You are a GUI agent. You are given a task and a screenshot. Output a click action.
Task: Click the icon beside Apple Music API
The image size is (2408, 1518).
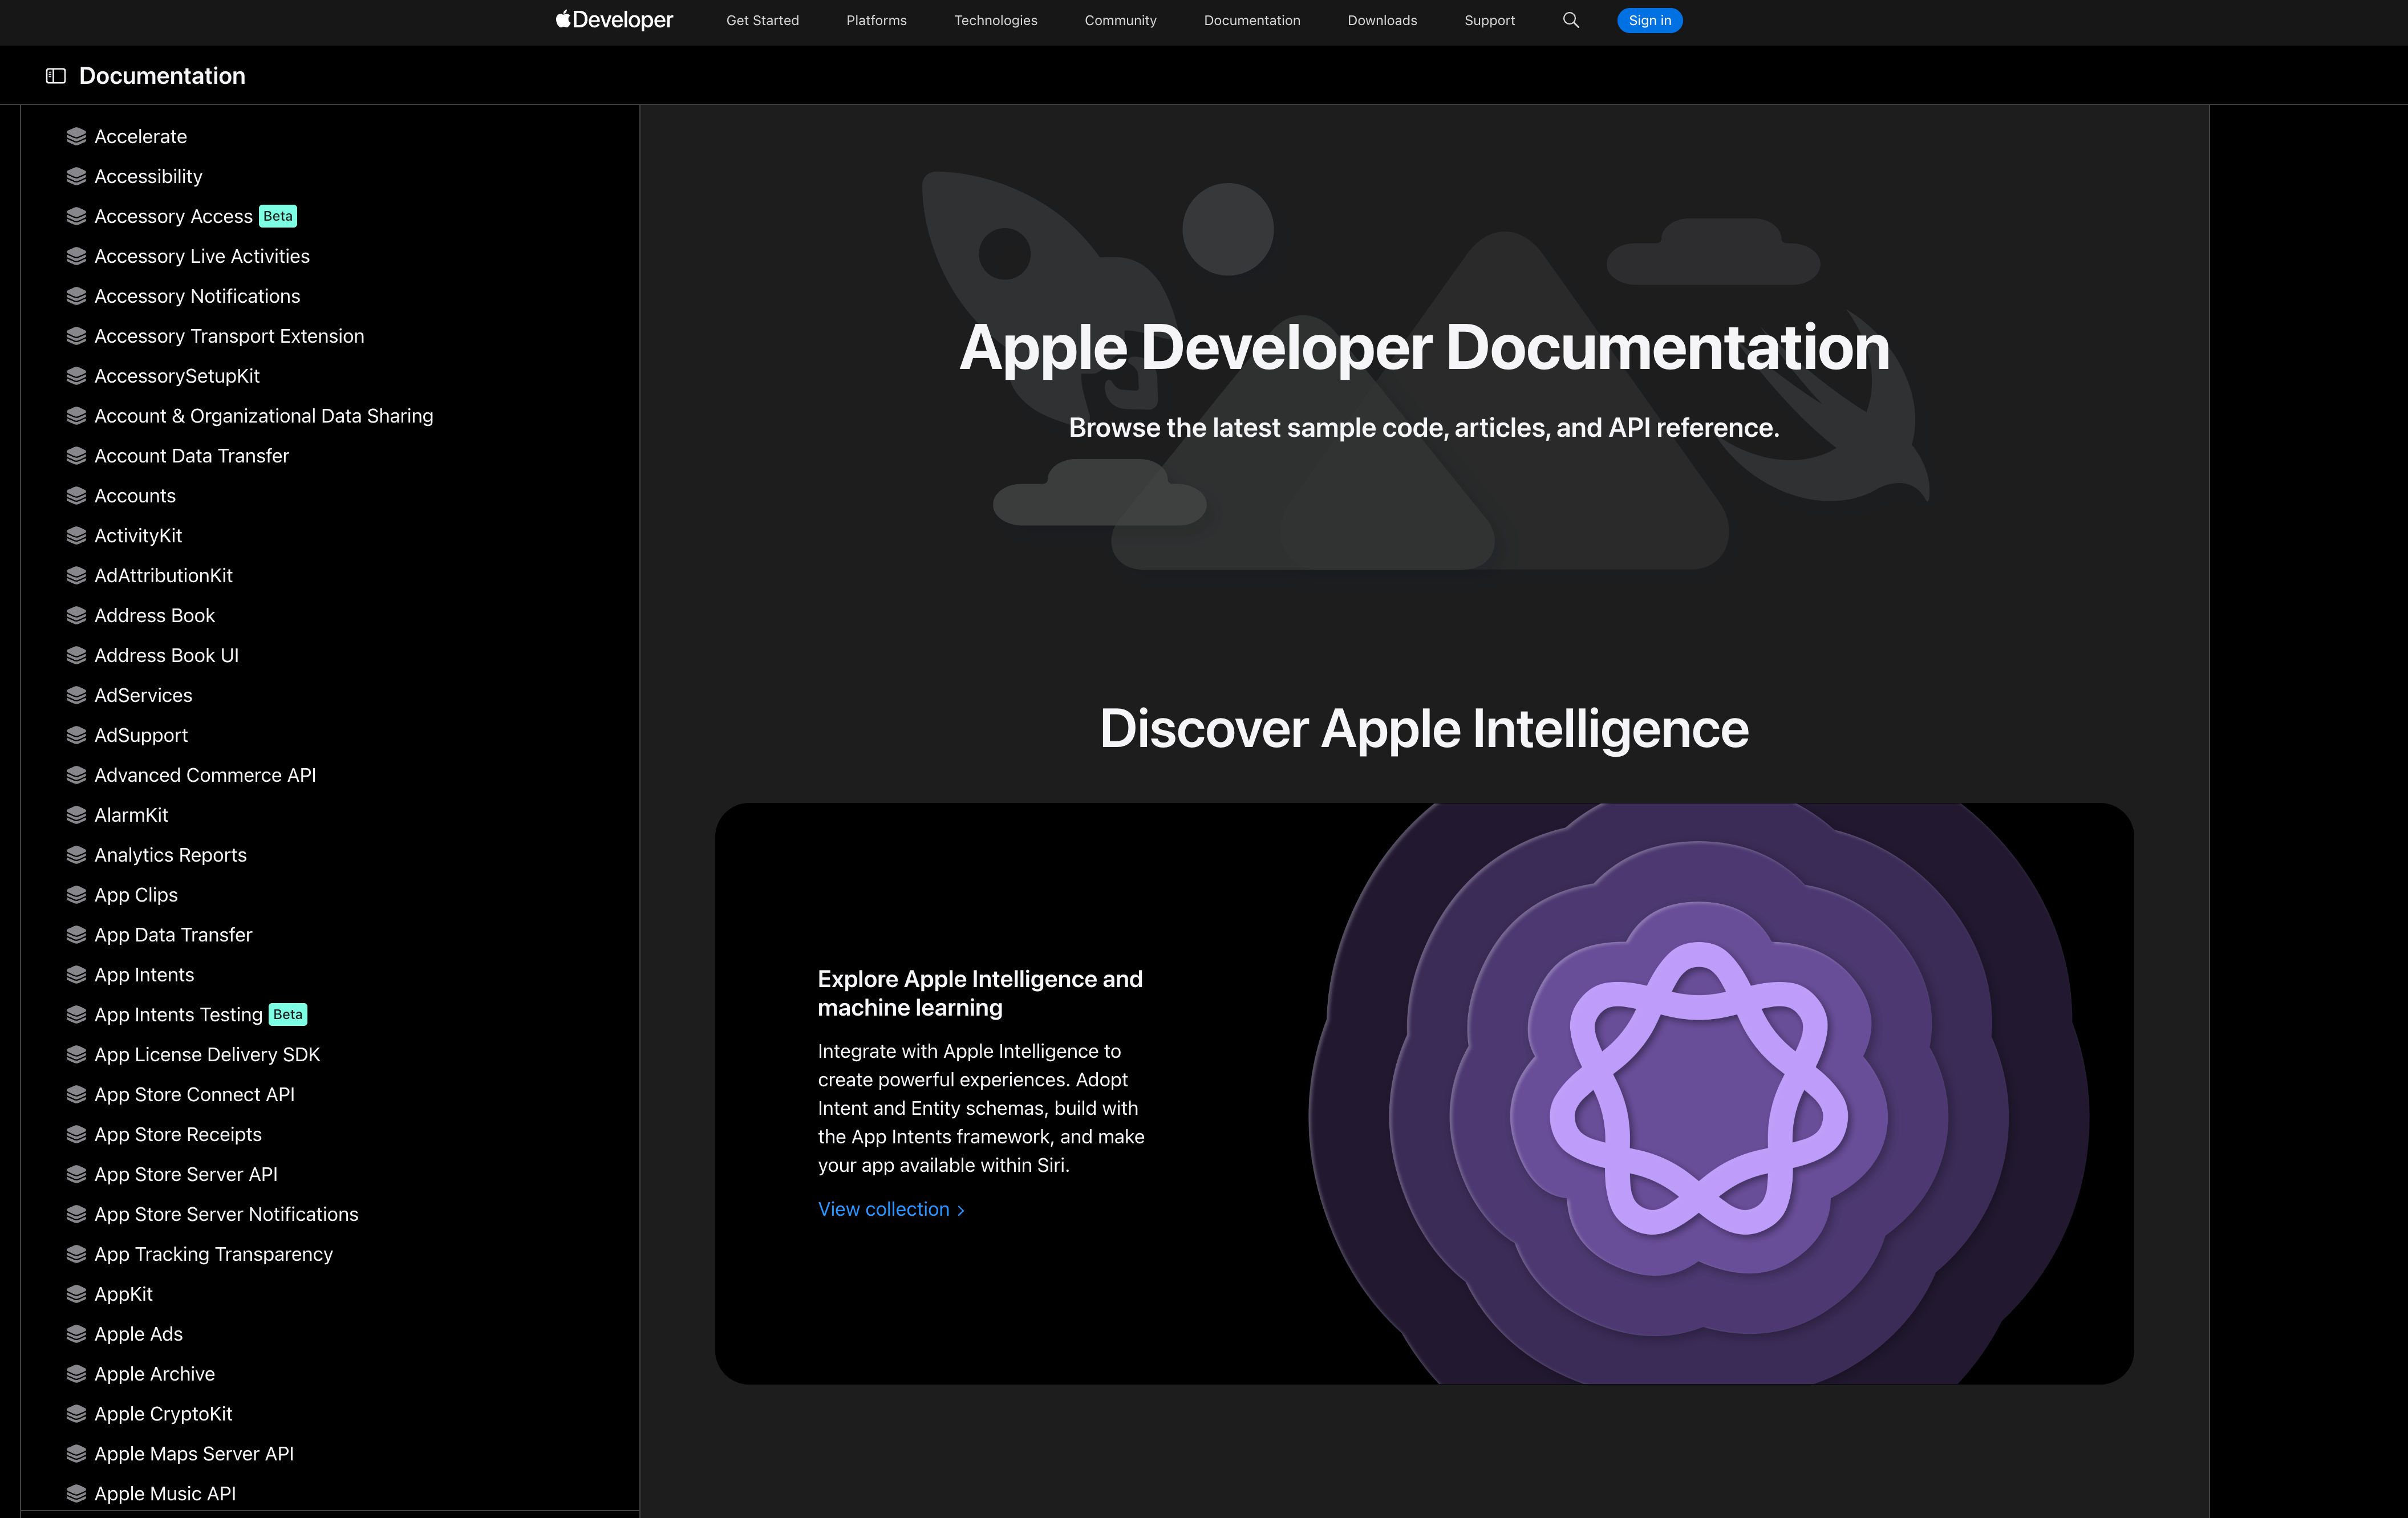coord(76,1494)
